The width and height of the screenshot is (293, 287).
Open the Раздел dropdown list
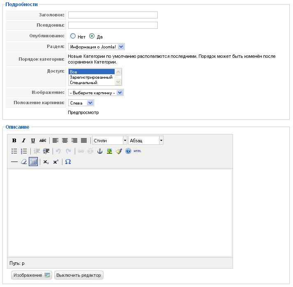point(97,47)
